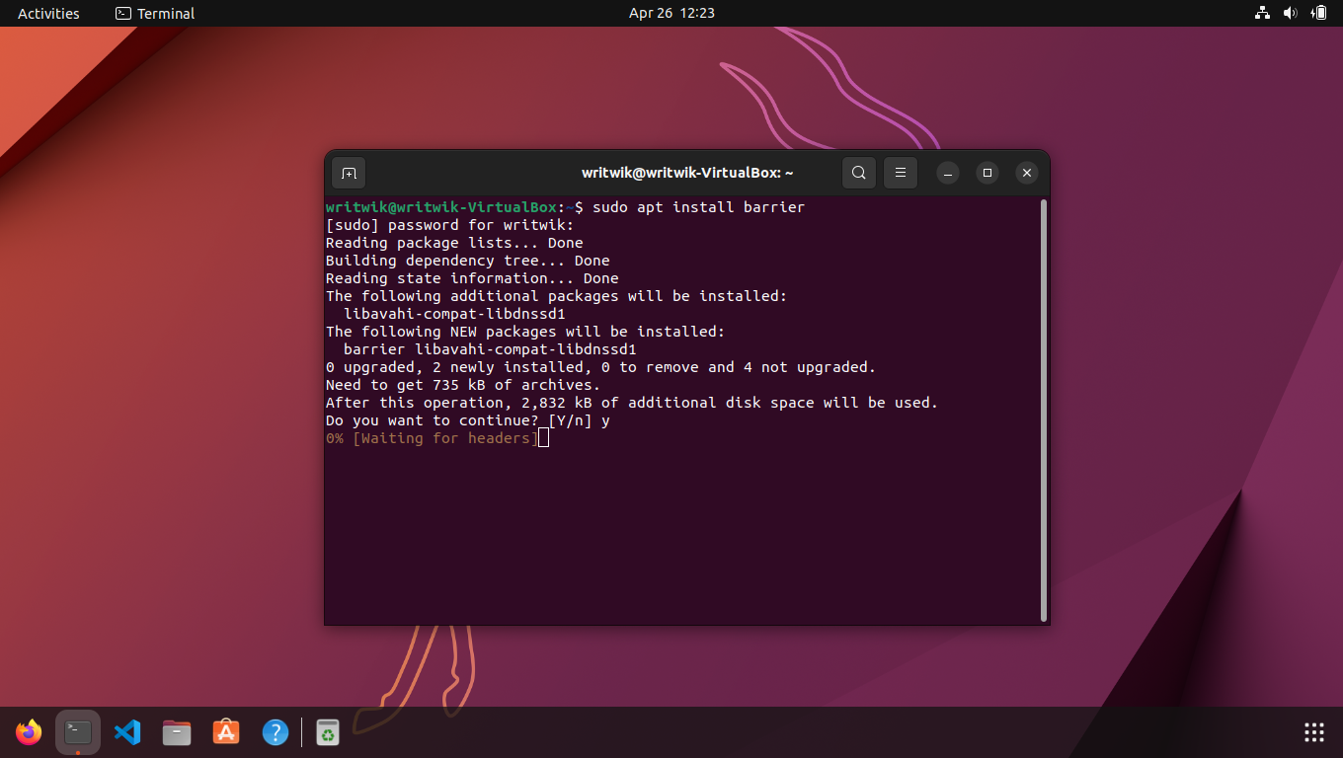This screenshot has height=758, width=1343.
Task: Click the volume icon in the top bar
Action: pyautogui.click(x=1291, y=13)
